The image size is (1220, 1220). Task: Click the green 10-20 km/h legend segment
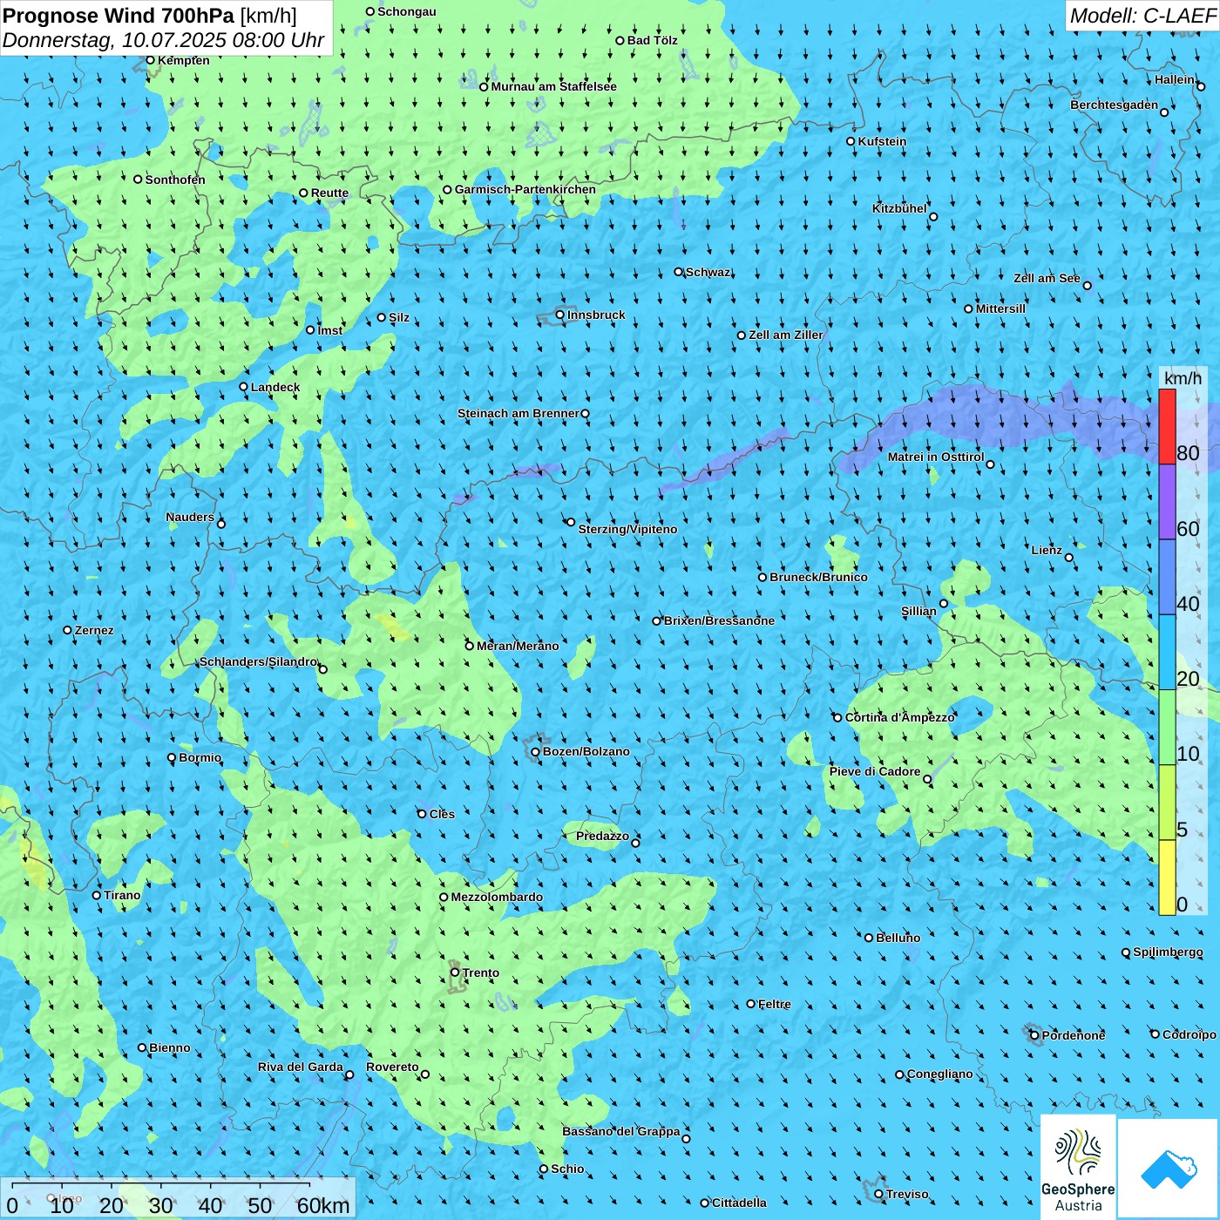(x=1167, y=727)
